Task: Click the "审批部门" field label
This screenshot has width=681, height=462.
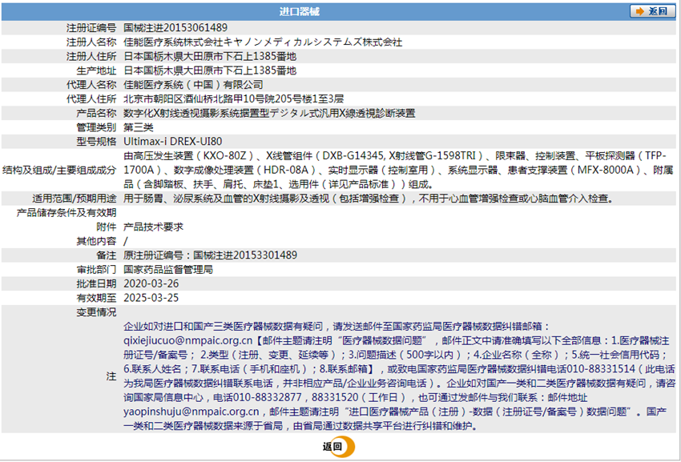Action: pyautogui.click(x=96, y=270)
